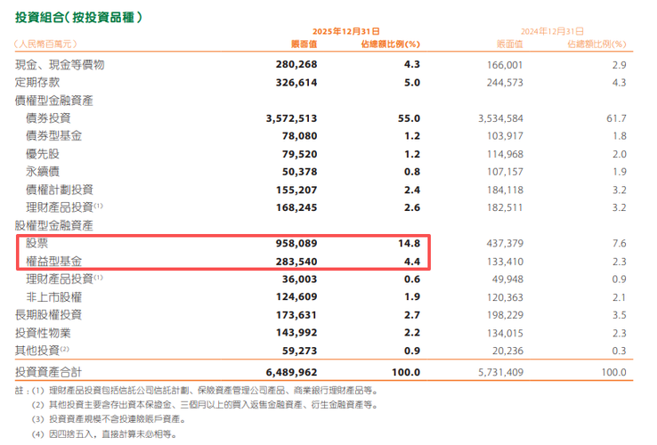
Task: Select the 2024年12月31日 column header
Action: click(552, 31)
